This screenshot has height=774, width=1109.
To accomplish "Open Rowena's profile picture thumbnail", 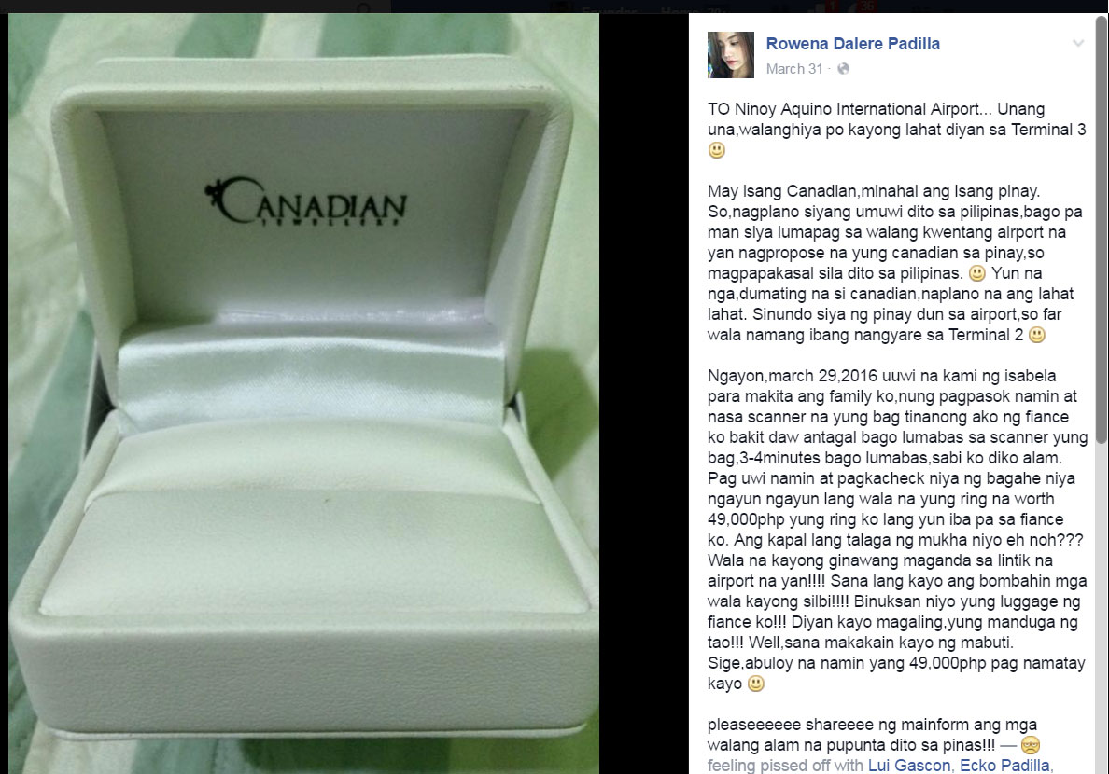I will 731,54.
